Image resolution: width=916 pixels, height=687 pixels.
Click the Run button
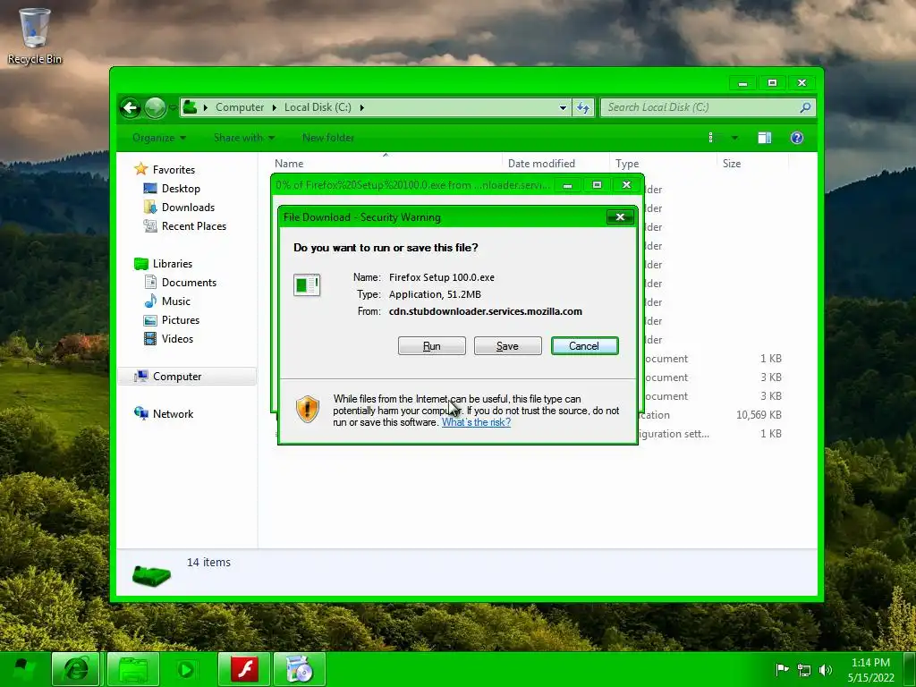pos(432,346)
